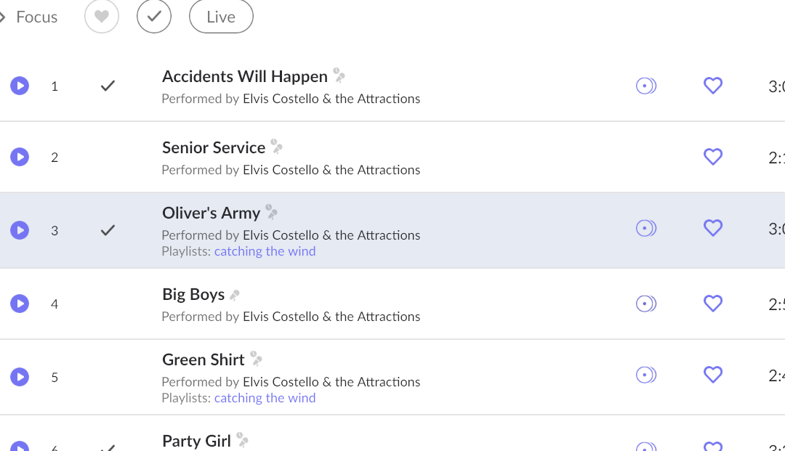The image size is (785, 451).
Task: Open the catching the wind playlist under Oliver's Army
Action: pos(265,251)
